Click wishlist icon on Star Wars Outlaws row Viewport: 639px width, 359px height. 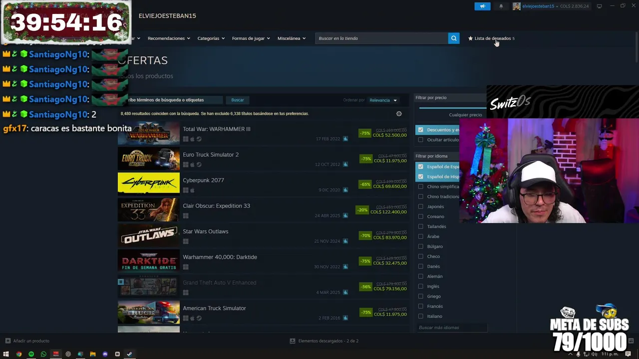(x=345, y=241)
